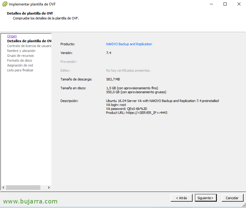The height and width of the screenshot is (208, 246).
Task: Close the OVF wizard window
Action: click(239, 4)
